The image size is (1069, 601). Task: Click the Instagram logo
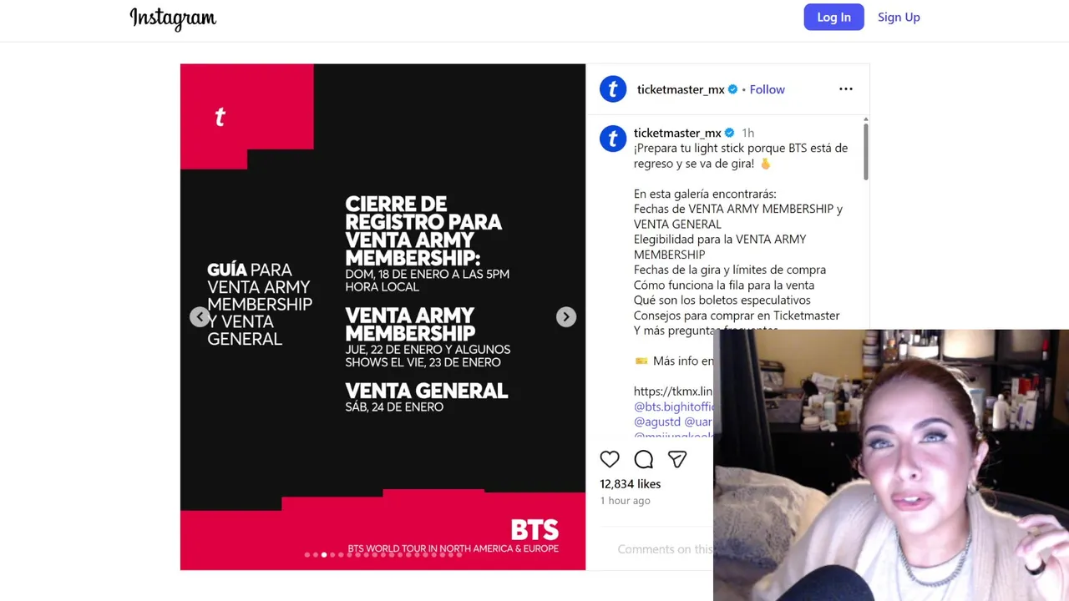pyautogui.click(x=173, y=18)
